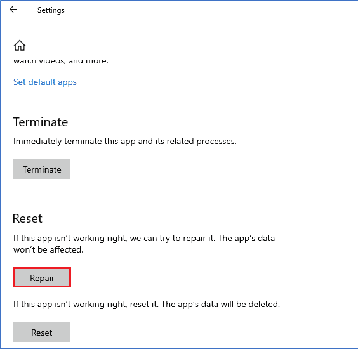This screenshot has width=358, height=349.
Task: Click 'The app's data will be deleted' text
Action: pos(220,304)
